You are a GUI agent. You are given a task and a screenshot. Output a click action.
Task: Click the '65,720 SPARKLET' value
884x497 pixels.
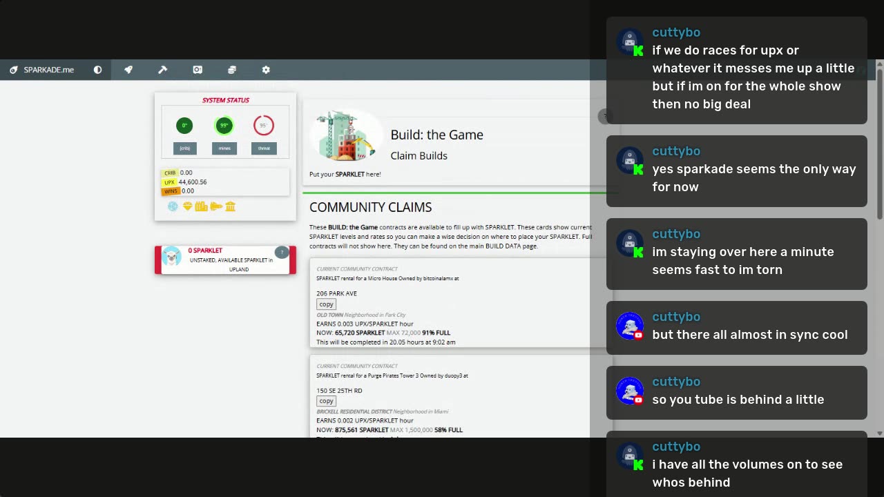tap(360, 333)
